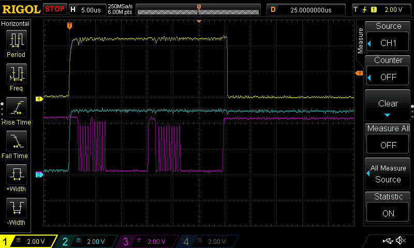Click the RIGOL logo
414x248 pixels.
21,9
